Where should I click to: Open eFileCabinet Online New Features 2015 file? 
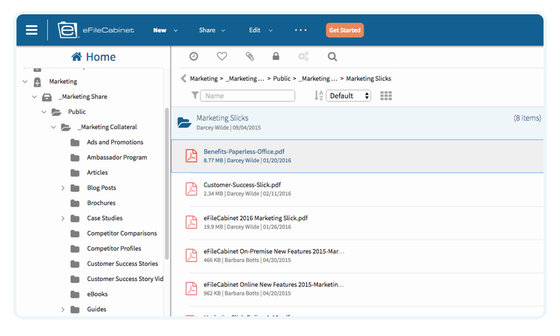273,284
